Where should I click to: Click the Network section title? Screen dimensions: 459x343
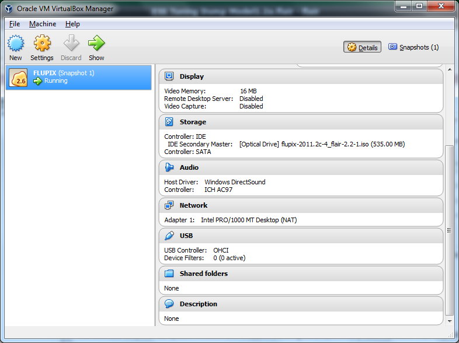[x=193, y=205]
